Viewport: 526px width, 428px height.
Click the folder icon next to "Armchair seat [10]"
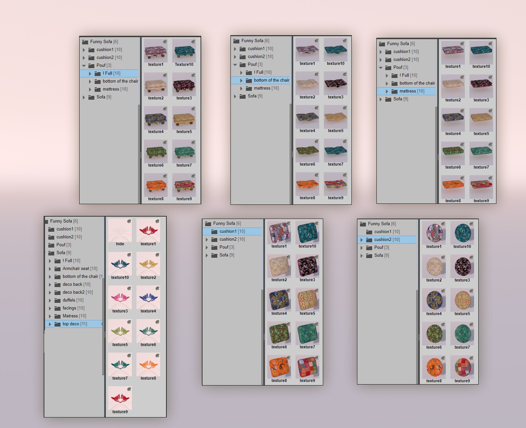(x=58, y=269)
